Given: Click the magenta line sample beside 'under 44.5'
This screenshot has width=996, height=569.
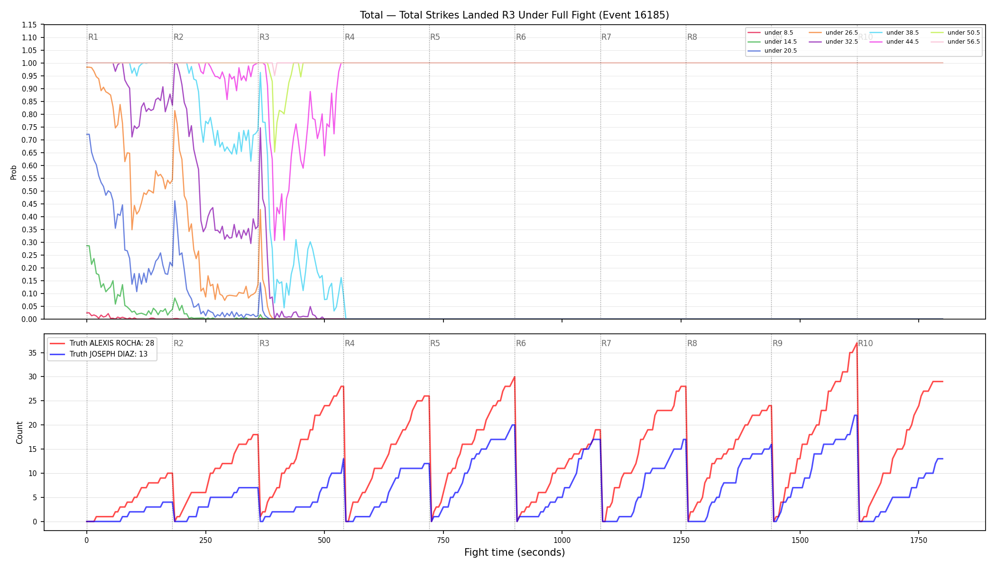Looking at the screenshot, I should pos(876,42).
